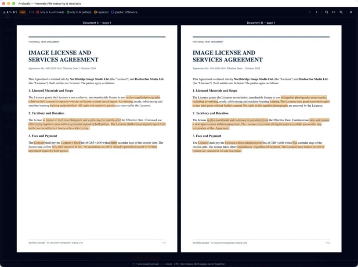
Task: Click the 'p. A 1 · B 1' page label
Action: (x=10, y=12)
